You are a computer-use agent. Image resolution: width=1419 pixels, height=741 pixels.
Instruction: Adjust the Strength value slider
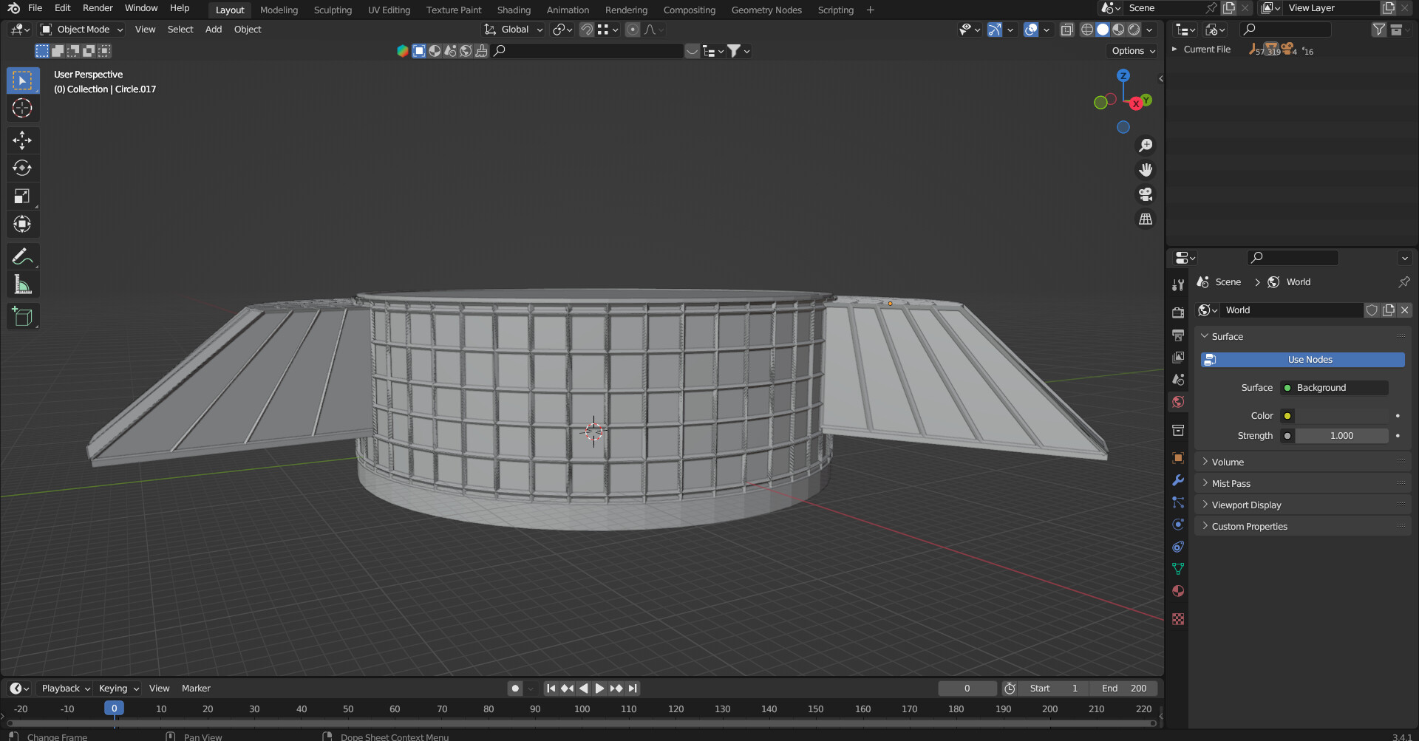[x=1341, y=436]
